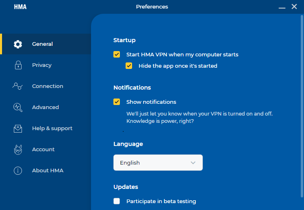Viewport: 304px width, 210px height.
Task: Open the Advanced settings section
Action: [46, 107]
